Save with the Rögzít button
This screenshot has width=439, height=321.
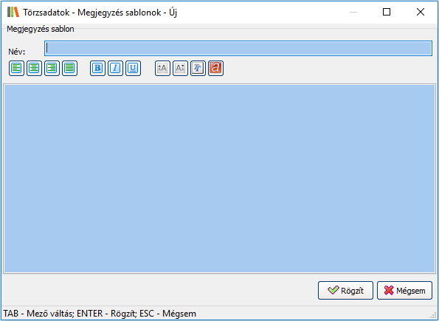(x=345, y=291)
